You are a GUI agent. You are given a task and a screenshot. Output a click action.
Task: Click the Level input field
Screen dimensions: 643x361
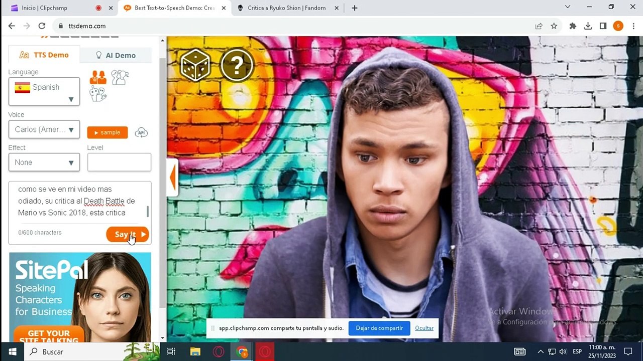click(119, 162)
